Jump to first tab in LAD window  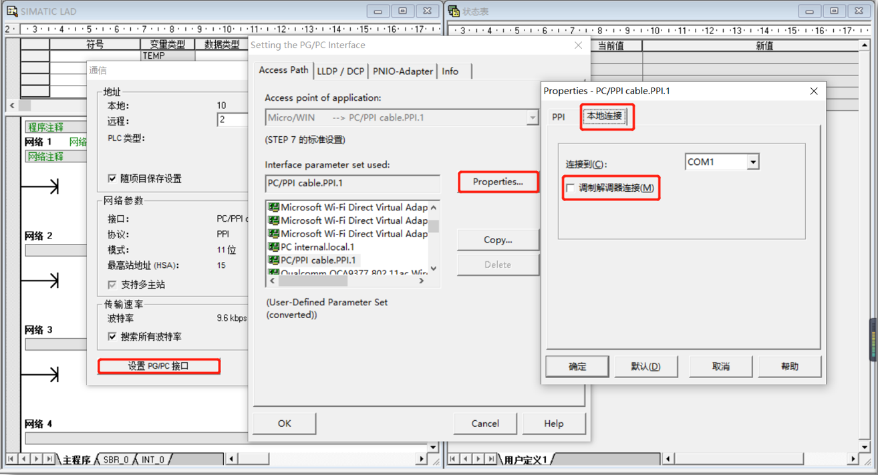(x=11, y=460)
